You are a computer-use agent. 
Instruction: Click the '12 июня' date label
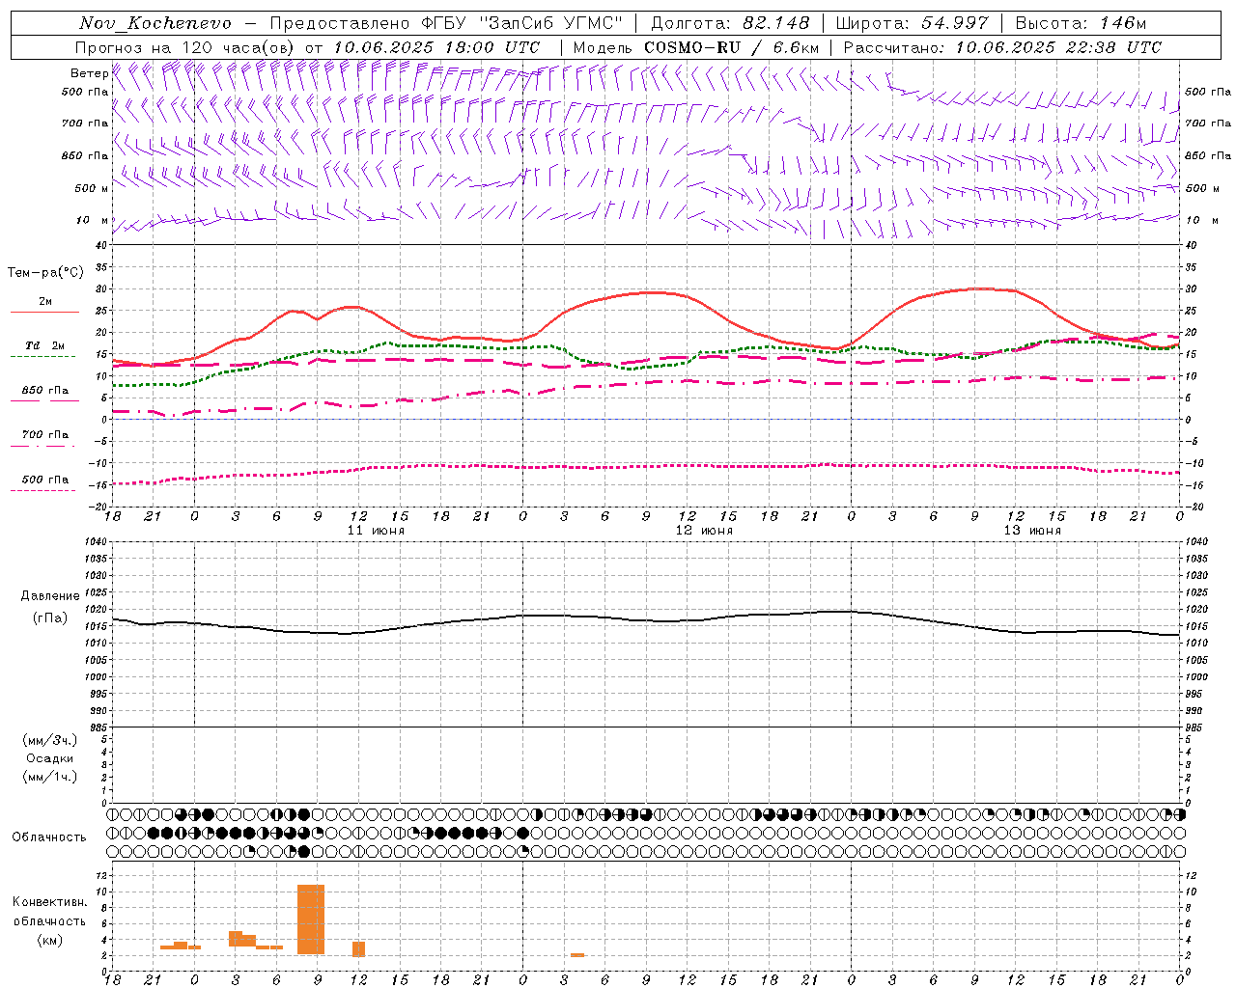704,530
